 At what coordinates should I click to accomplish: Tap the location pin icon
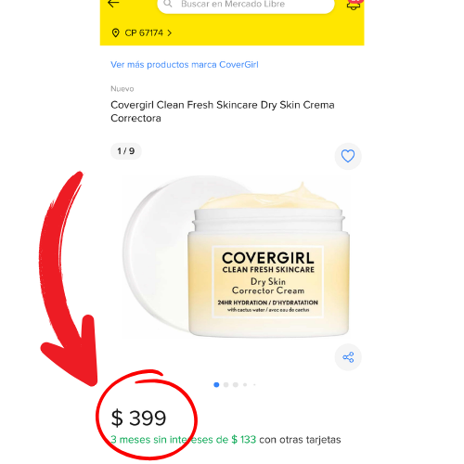[x=115, y=32]
